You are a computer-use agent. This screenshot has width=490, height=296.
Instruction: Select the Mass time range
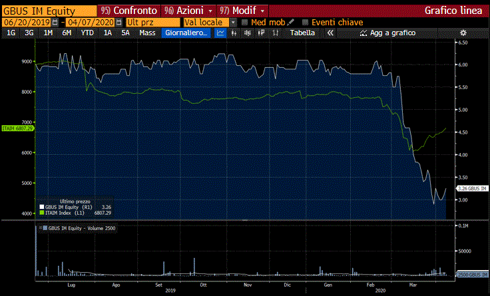pyautogui.click(x=147, y=33)
